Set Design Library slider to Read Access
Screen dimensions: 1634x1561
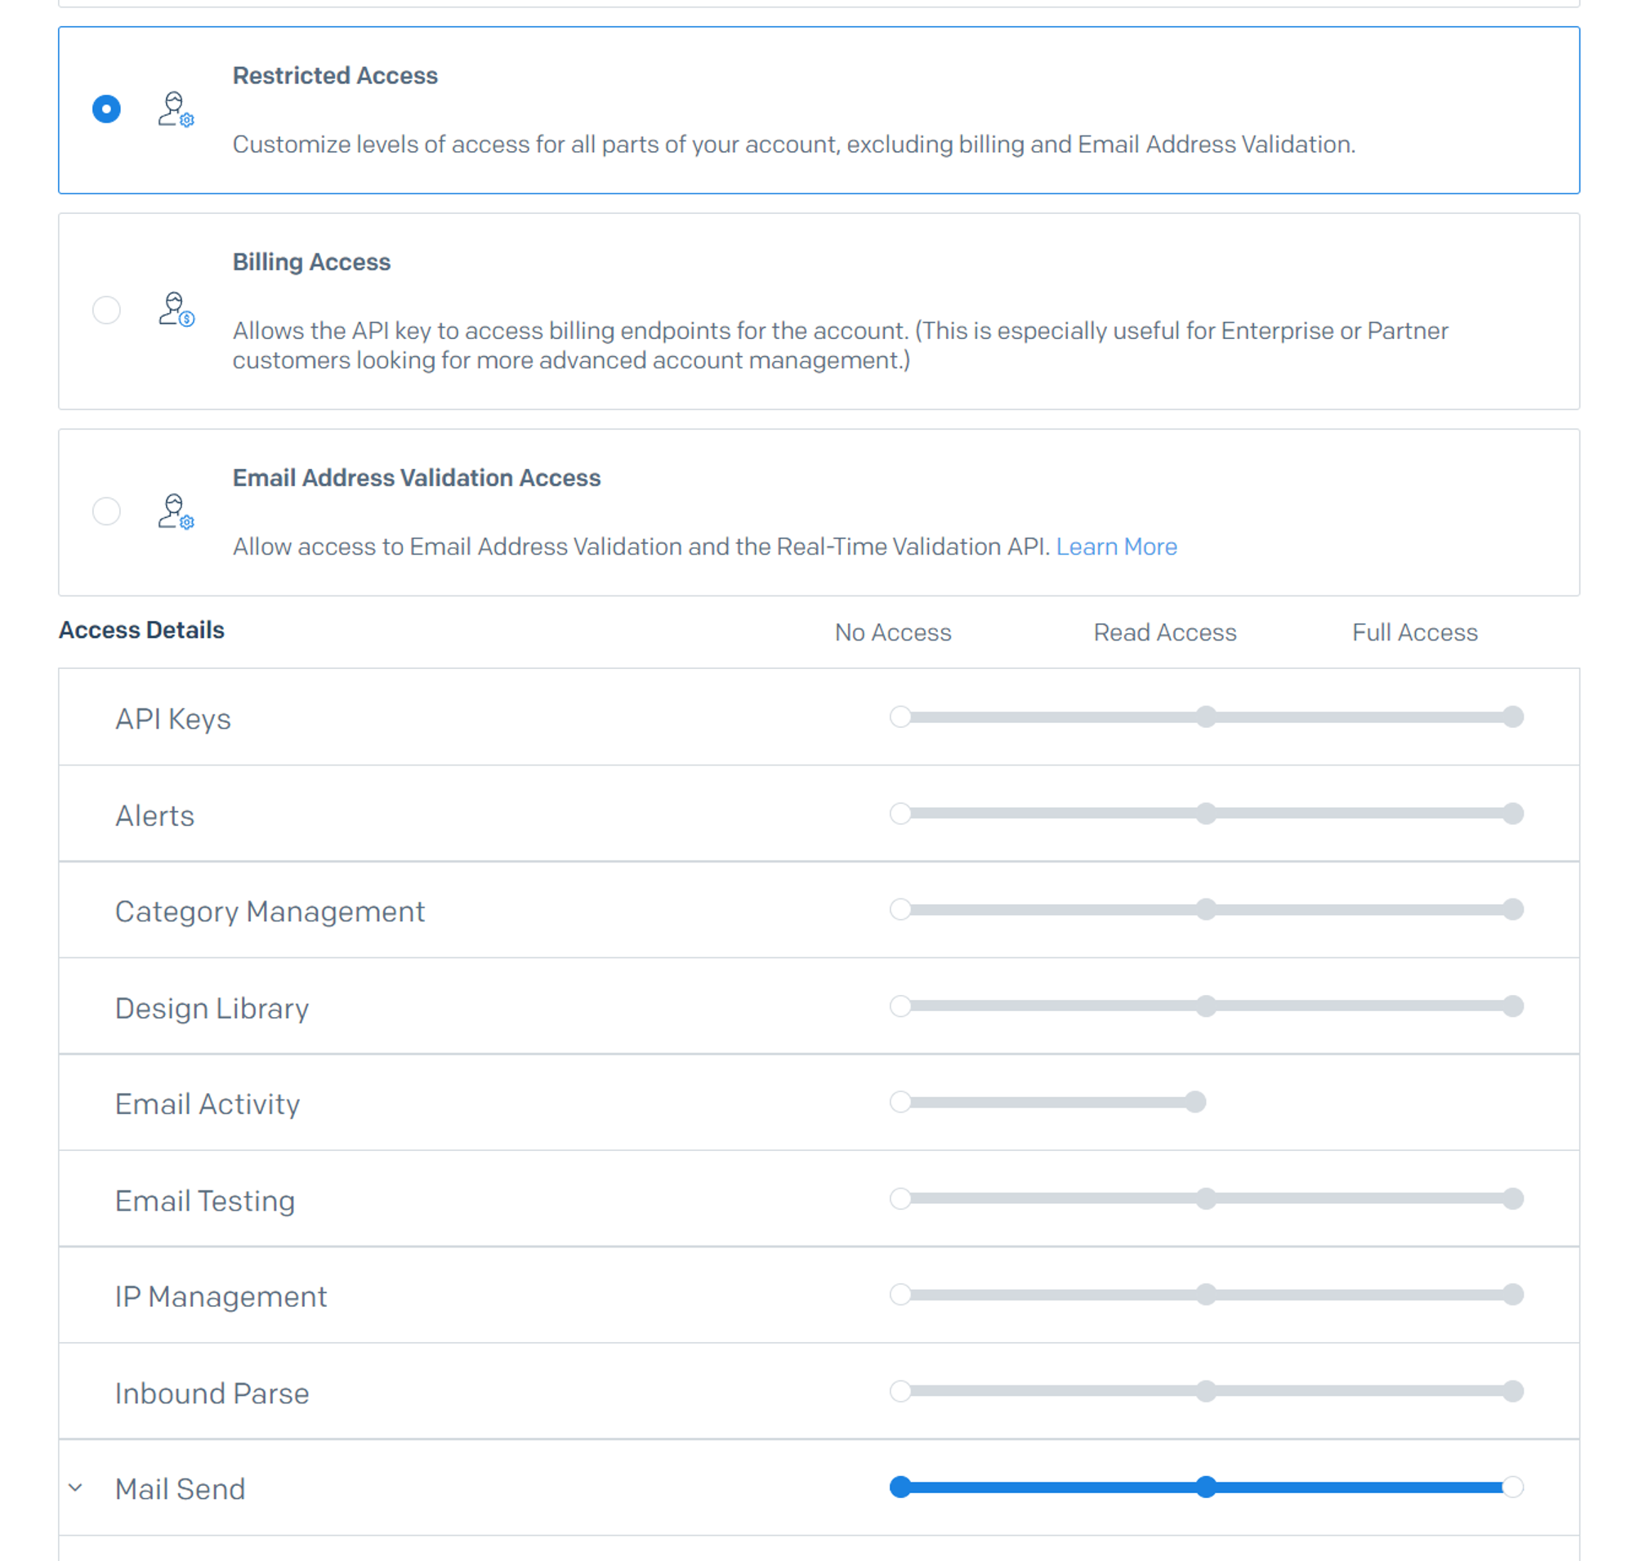(1205, 1006)
